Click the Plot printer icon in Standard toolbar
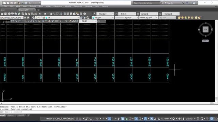218x122 pixels. click(x=9, y=14)
